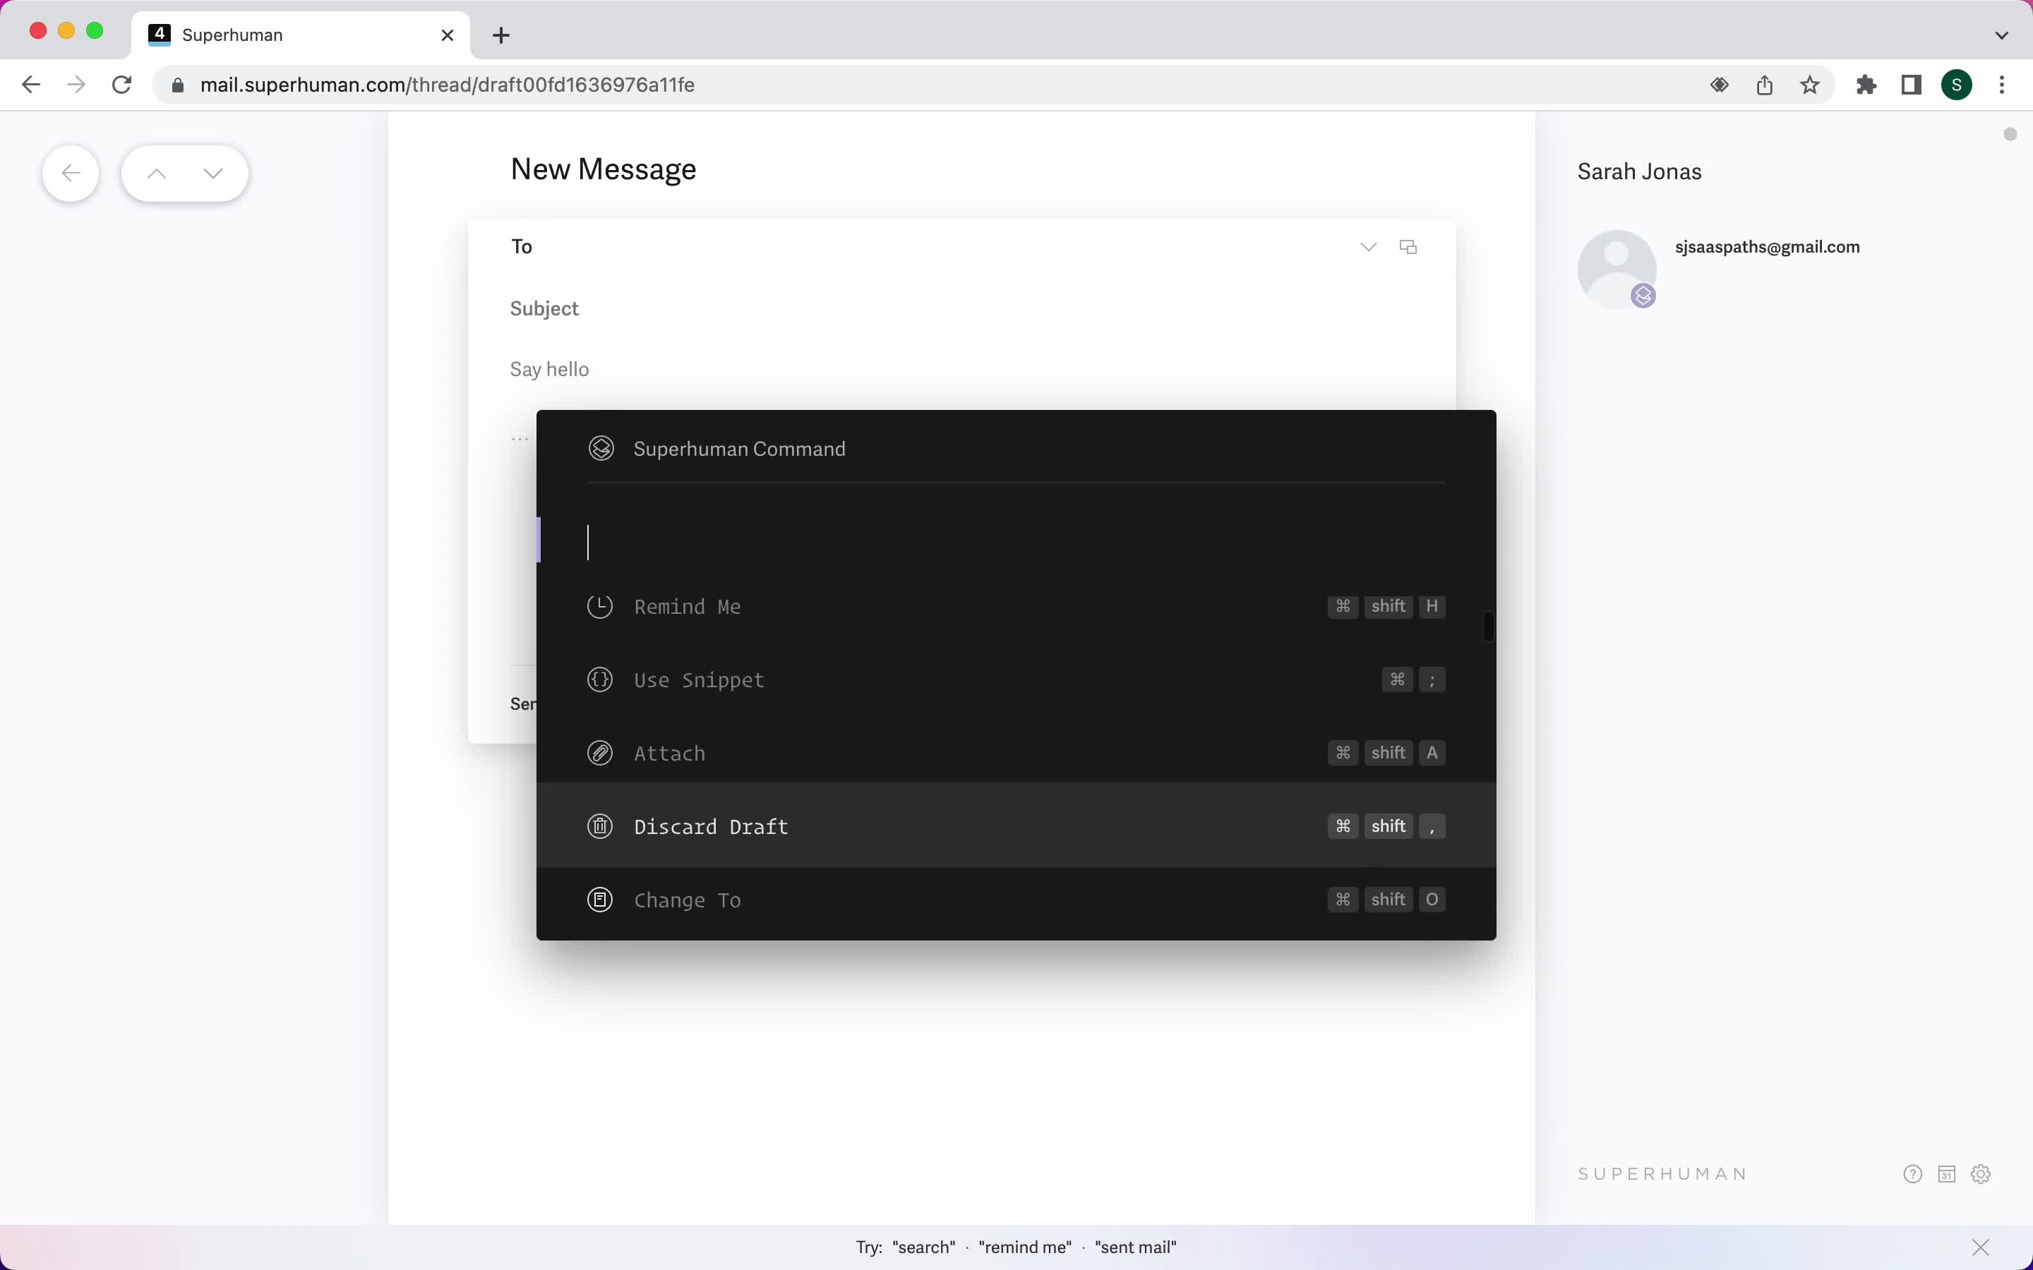This screenshot has width=2033, height=1270.
Task: Expand Cc/Bcc fields with To-row chevron
Action: [1369, 247]
